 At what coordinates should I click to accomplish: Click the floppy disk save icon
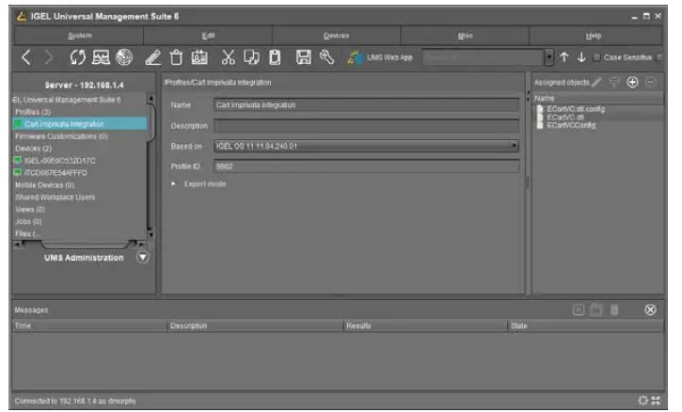(304, 57)
